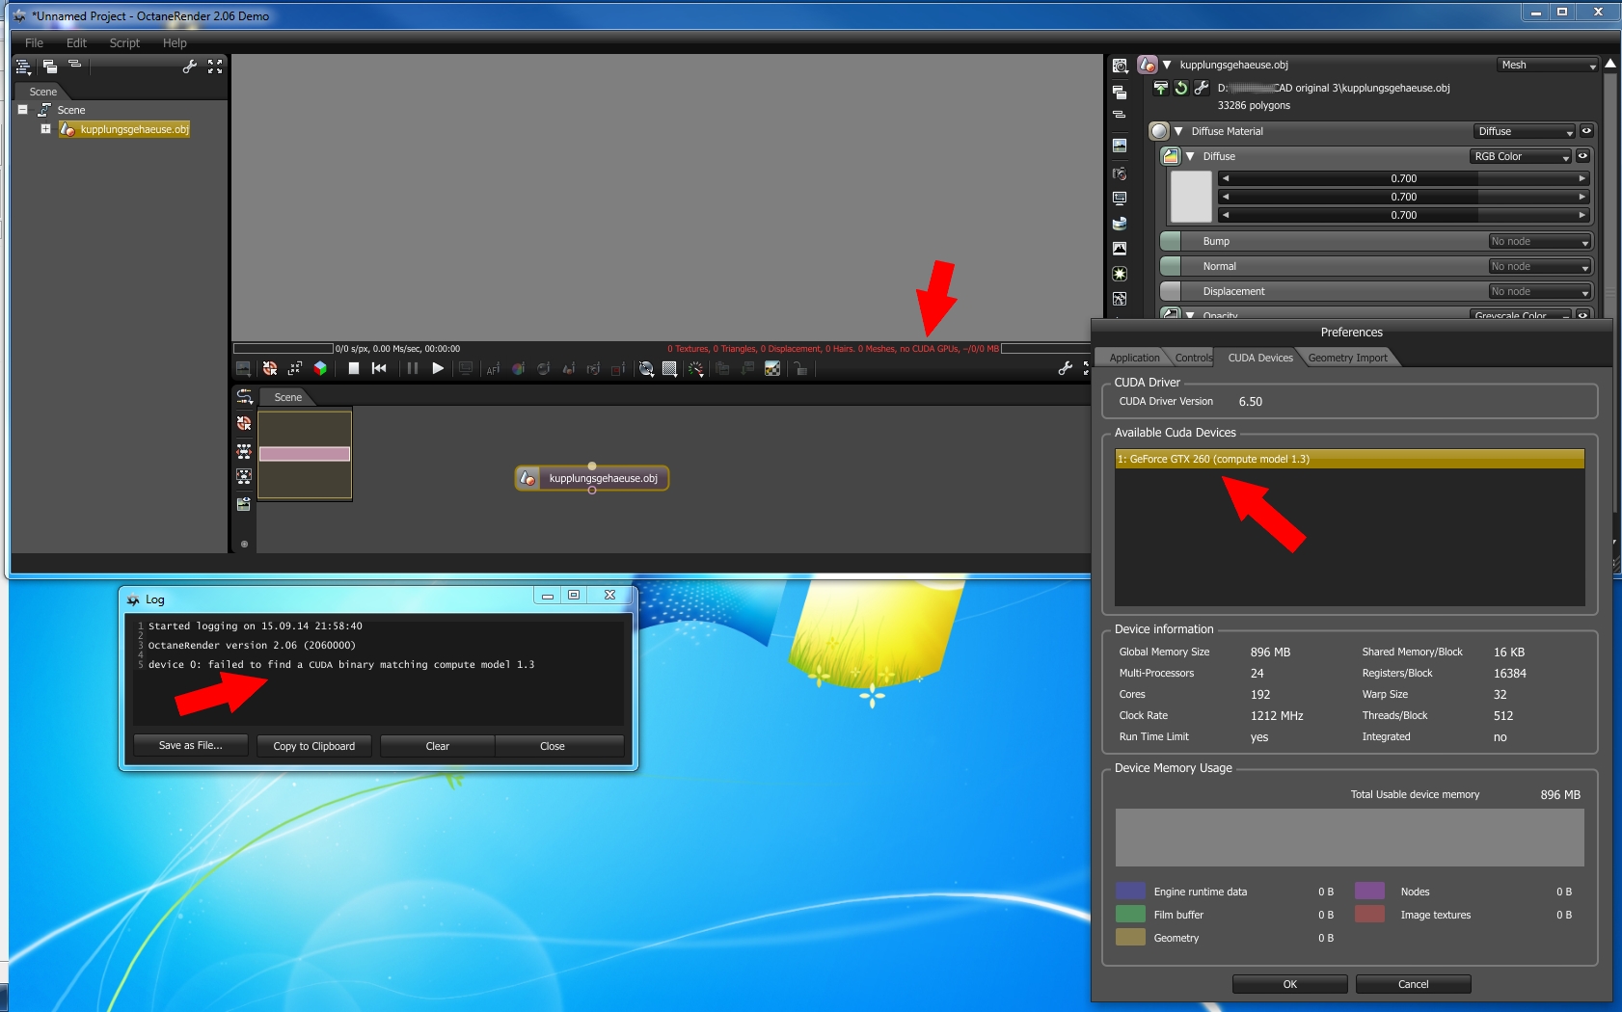
Task: Click the RGB color cube icon in render toolbar
Action: click(x=320, y=368)
